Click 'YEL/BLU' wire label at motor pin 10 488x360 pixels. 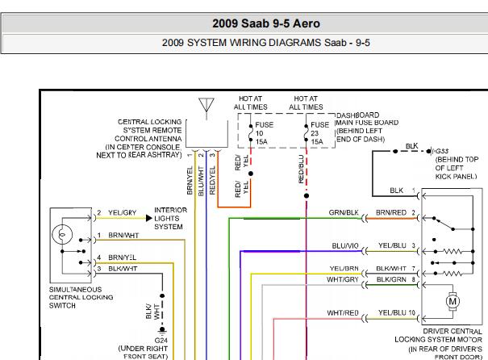(x=392, y=312)
